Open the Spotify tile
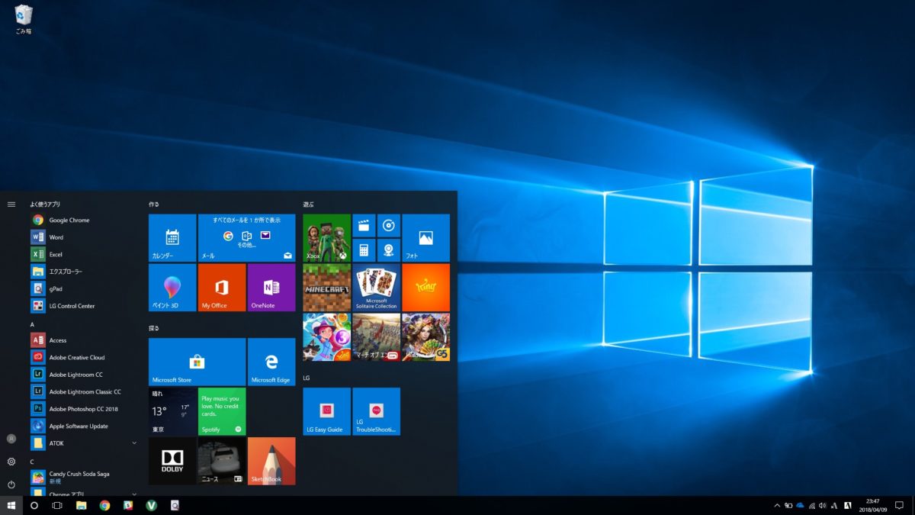The width and height of the screenshot is (915, 515). pyautogui.click(x=222, y=411)
